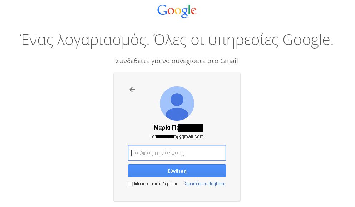The image size is (355, 207).
Task: Click the headline Ένας λογαριασμός
Action: pos(85,40)
